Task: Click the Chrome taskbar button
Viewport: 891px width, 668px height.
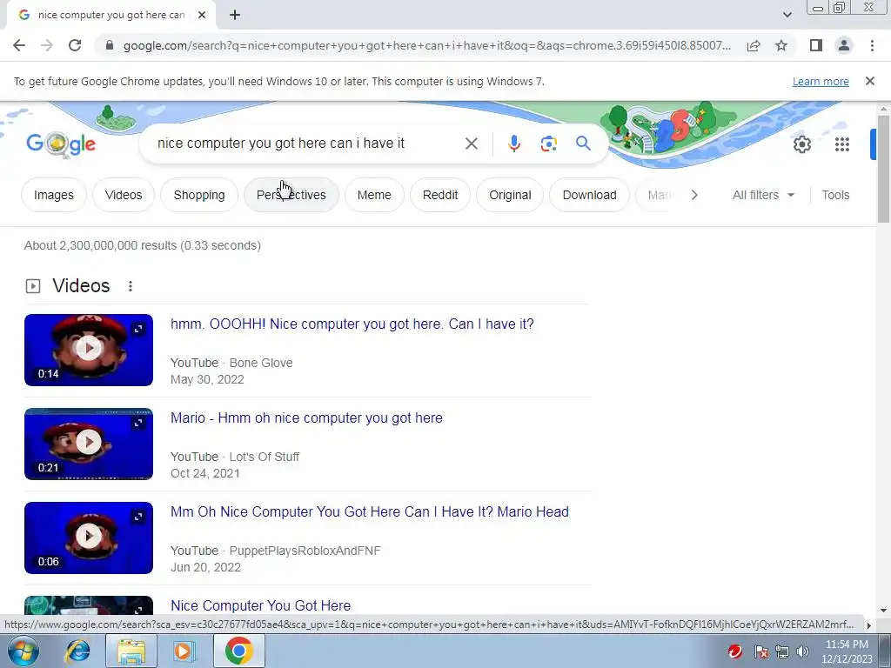Action: pos(238,651)
